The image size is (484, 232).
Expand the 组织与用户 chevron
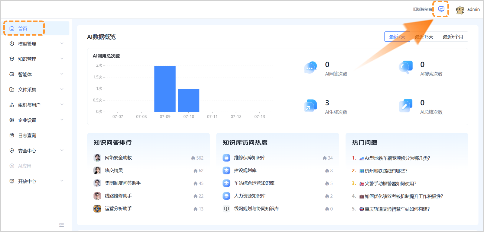coord(62,104)
